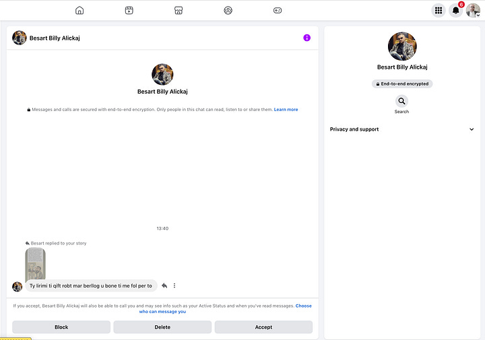Click the Search magnifier in chat details
This screenshot has width=485, height=340.
click(x=401, y=101)
